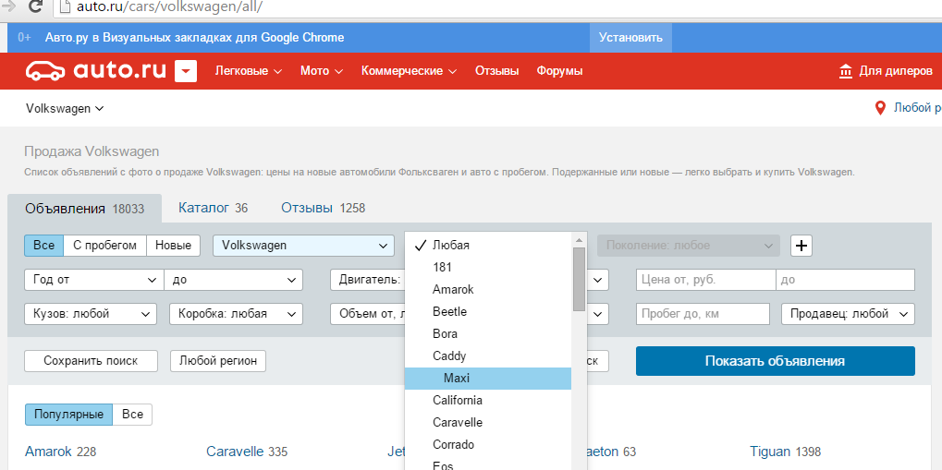
Task: Click the scrollbar up arrow in model list
Action: coord(579,240)
